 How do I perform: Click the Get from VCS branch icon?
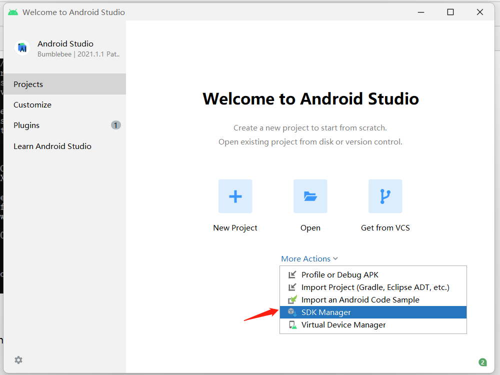pyautogui.click(x=385, y=196)
